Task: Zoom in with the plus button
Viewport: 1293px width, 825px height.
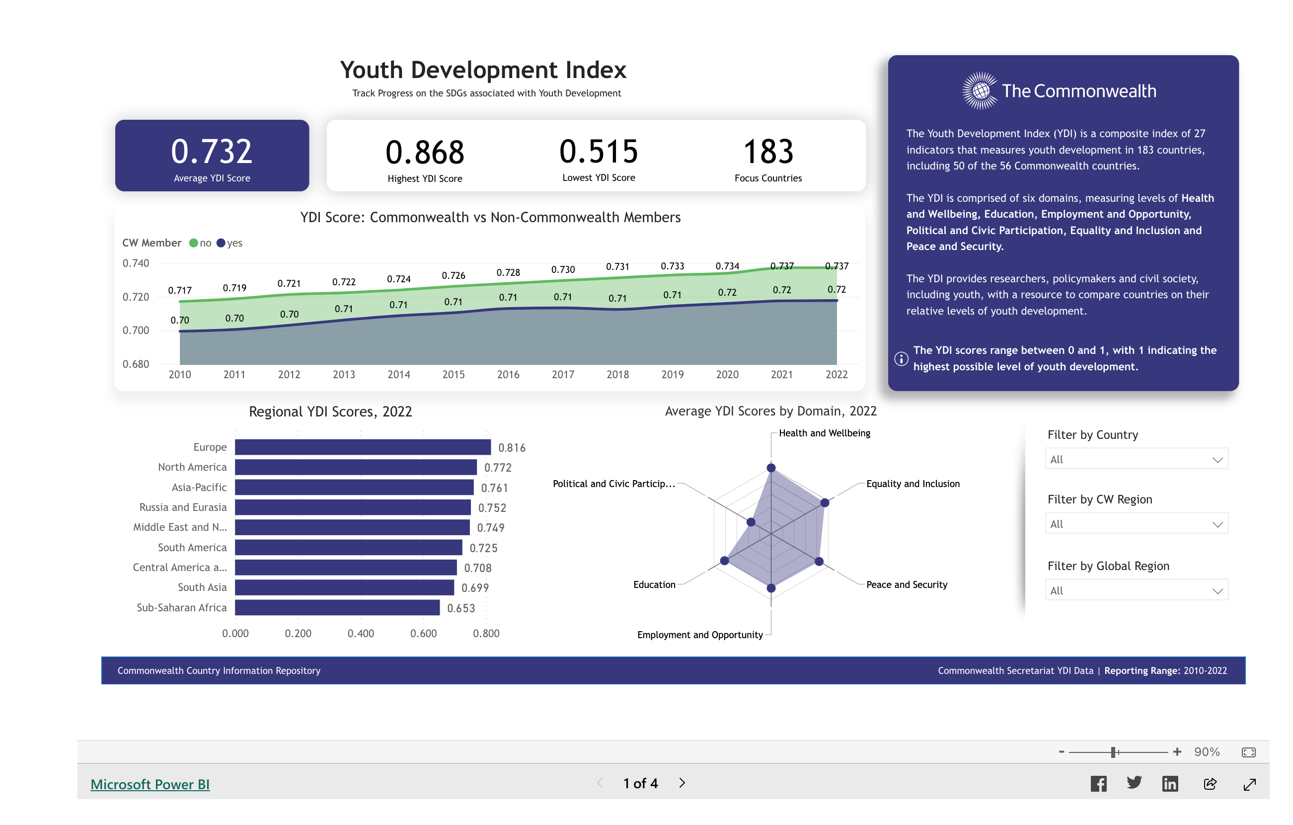Action: coord(1177,752)
